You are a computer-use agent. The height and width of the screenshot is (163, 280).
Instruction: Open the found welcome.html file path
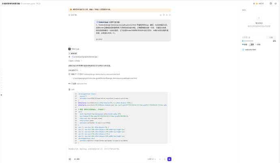(105, 78)
